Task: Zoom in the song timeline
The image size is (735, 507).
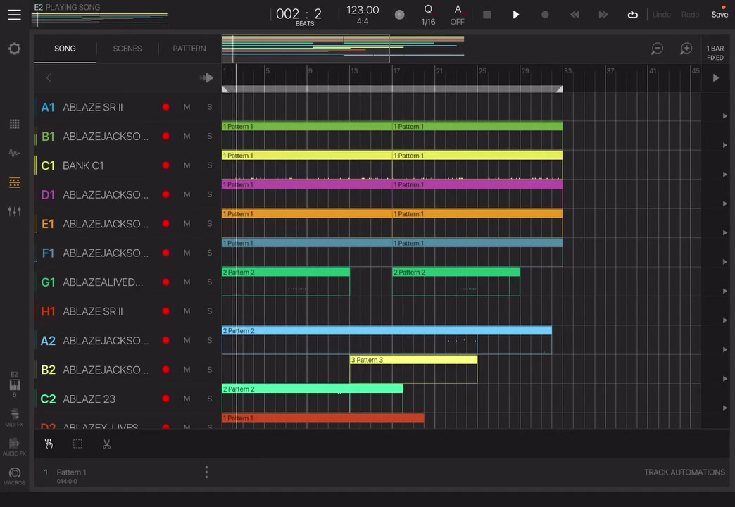Action: tap(686, 49)
